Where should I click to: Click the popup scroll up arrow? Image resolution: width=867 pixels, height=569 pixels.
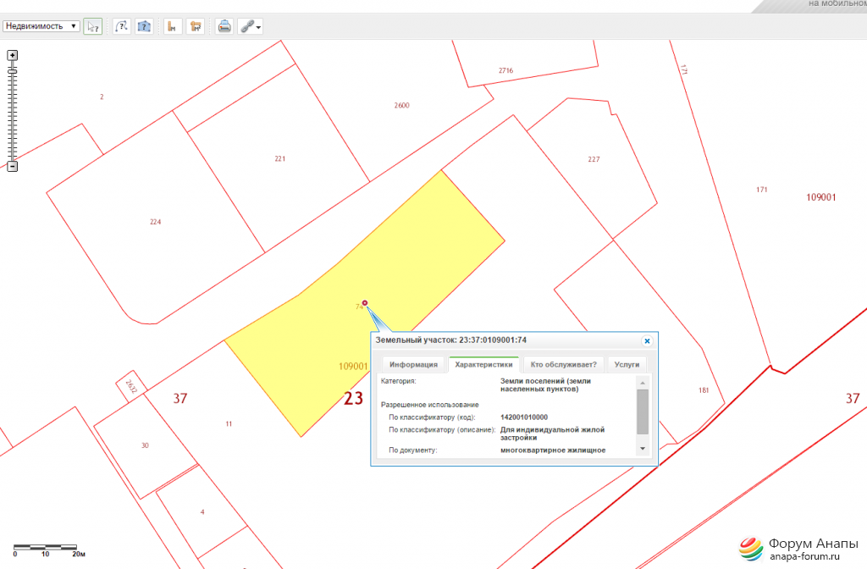point(642,383)
